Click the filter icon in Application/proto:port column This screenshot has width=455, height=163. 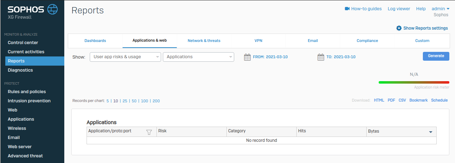point(149,132)
